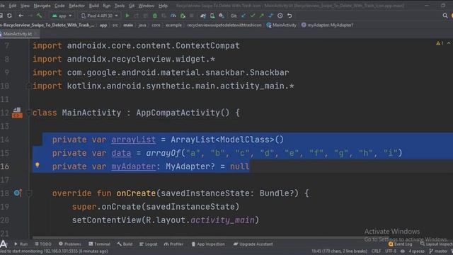Collapse the onCreate function fold marker

click(29, 193)
